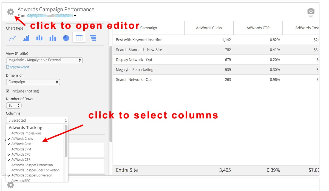Select AdWords Cost per Transaction option
Screen dimensions: 329x191
(x=32, y=165)
